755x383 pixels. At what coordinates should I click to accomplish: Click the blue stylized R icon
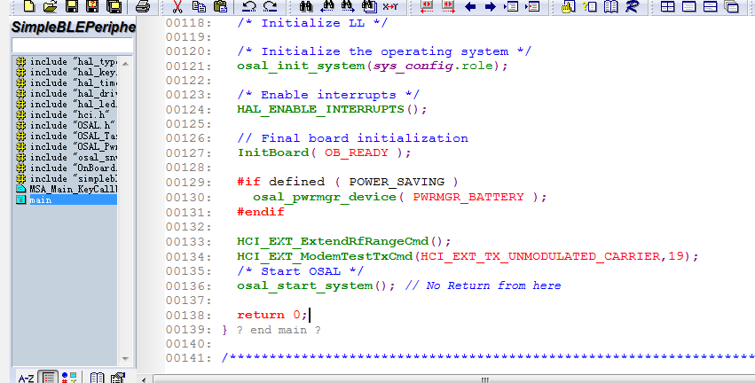[633, 6]
